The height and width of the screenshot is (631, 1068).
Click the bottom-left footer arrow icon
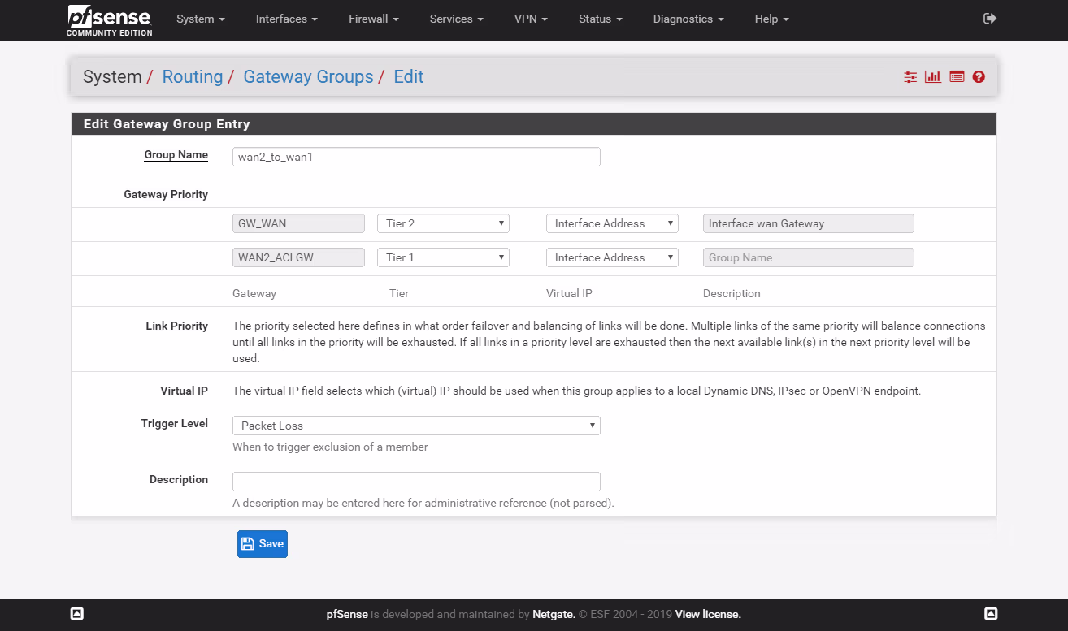click(x=76, y=614)
